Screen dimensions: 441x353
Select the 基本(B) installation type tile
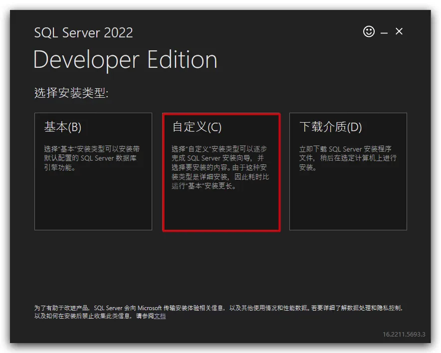[93, 171]
